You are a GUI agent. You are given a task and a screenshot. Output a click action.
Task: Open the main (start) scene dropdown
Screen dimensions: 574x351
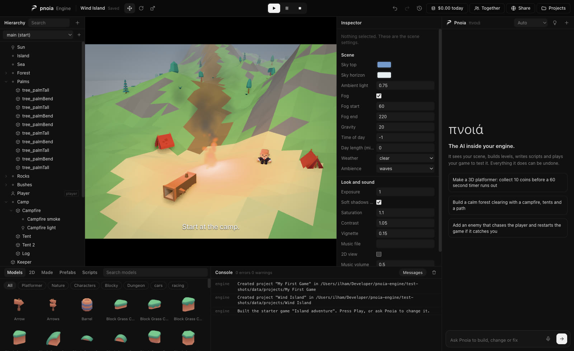point(38,35)
